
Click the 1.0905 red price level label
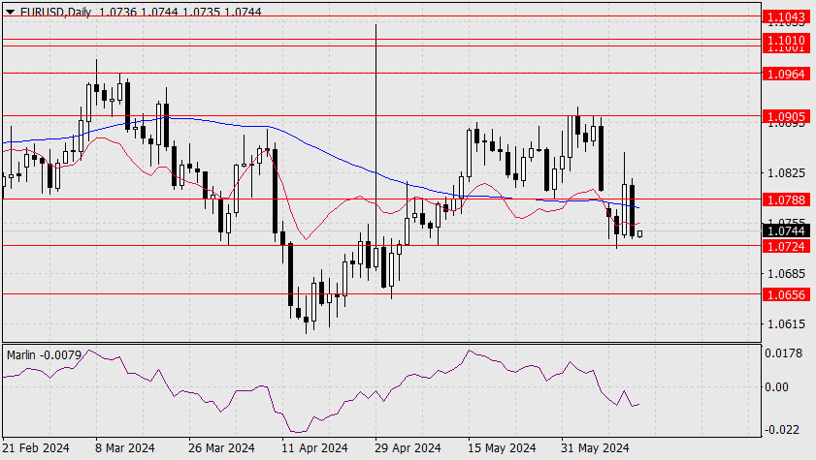pyautogui.click(x=786, y=116)
